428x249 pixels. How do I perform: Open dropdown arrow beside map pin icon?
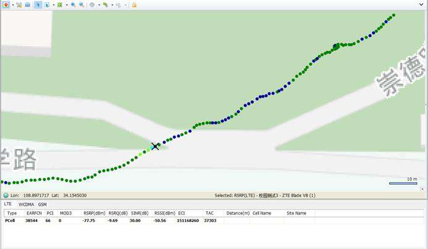pos(13,5)
